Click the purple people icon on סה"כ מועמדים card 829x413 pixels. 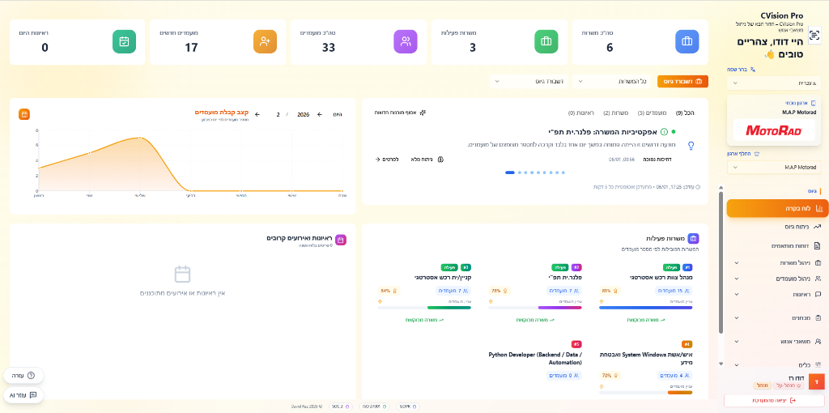(406, 41)
